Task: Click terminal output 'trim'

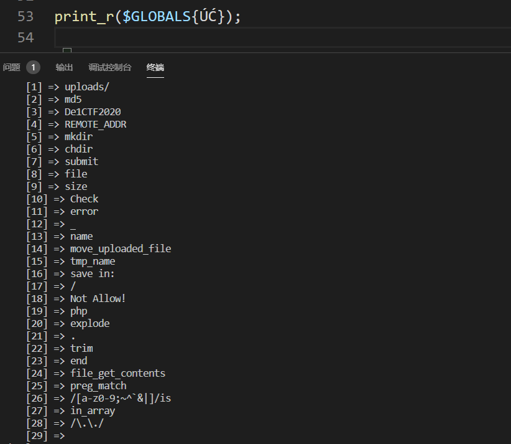Action: point(81,348)
